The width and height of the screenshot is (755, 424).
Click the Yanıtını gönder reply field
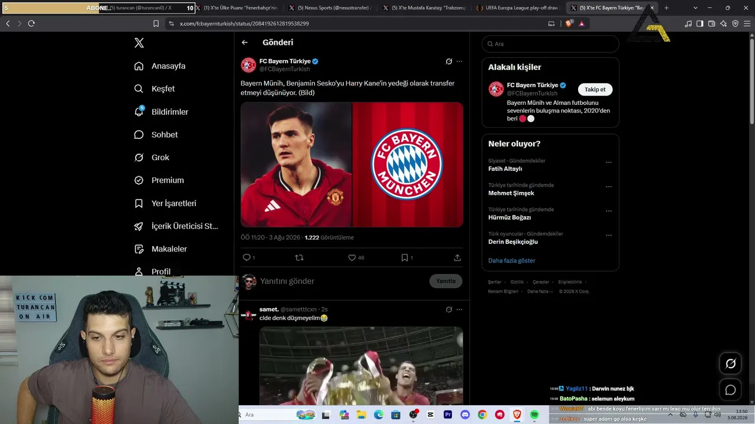[x=342, y=281]
